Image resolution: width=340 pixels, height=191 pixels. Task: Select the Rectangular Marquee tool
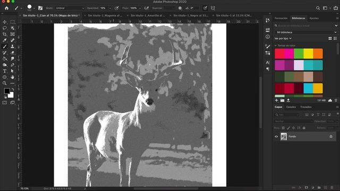coord(12,22)
